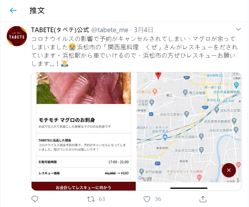This screenshot has width=249, height=207.
Task: Click the すずかけセントラル病院 map label
Action: [x=184, y=172]
